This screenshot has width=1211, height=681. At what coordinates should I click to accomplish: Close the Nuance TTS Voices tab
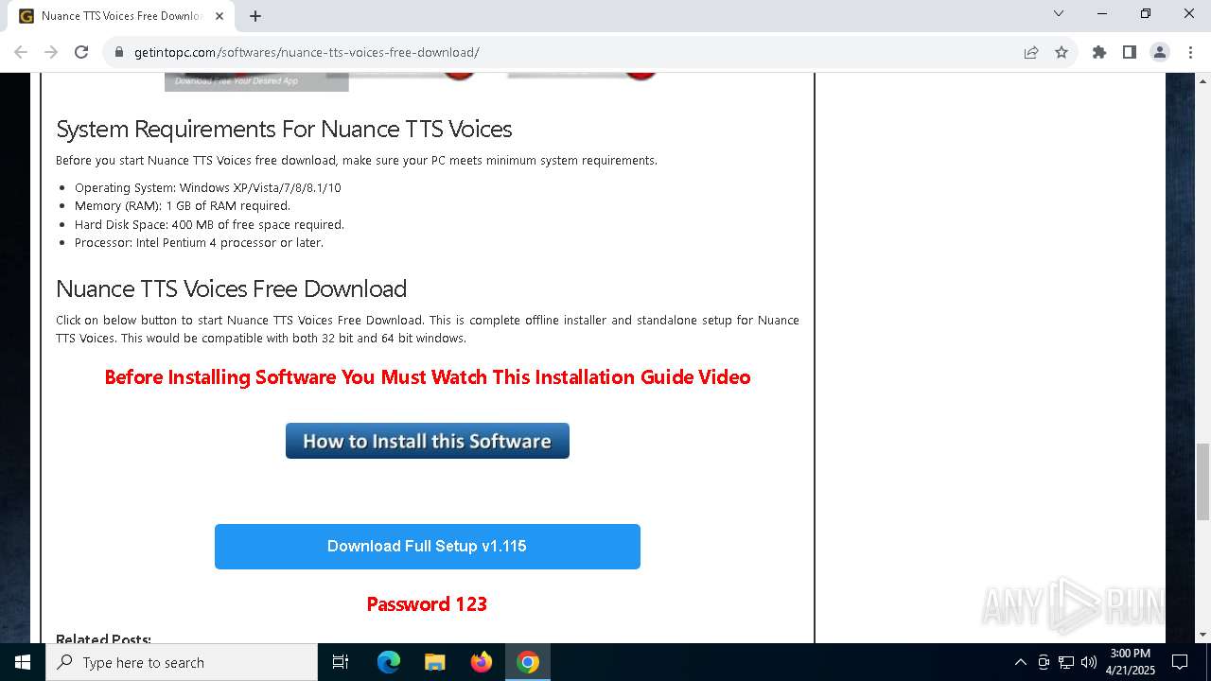coord(219,15)
